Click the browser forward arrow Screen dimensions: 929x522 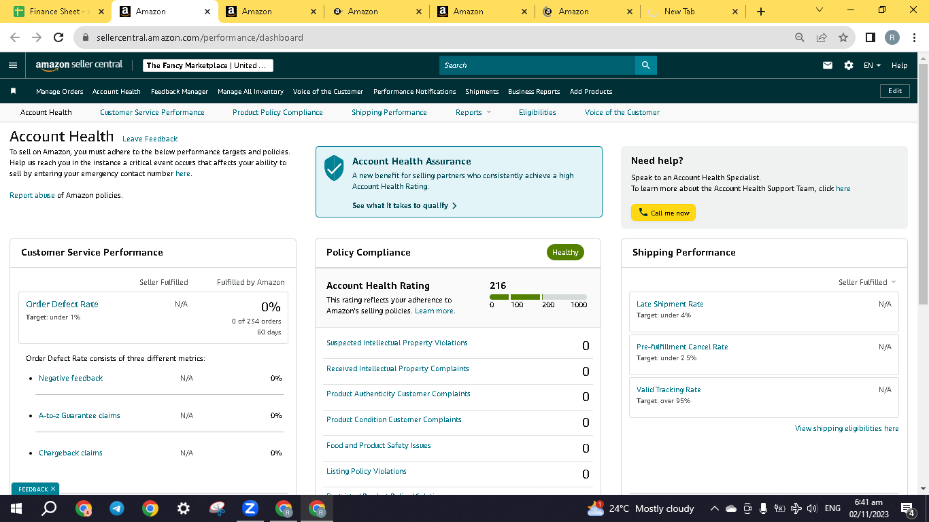[x=37, y=37]
